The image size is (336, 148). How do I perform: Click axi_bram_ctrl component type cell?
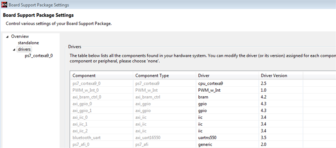[x=164, y=97]
